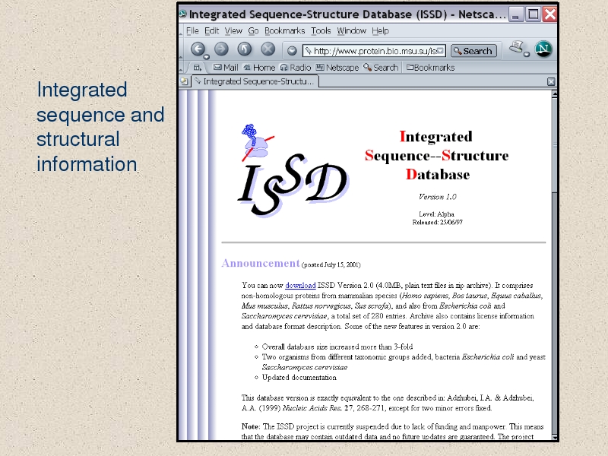Open the Bookmarks menu in the menu bar

pos(284,30)
